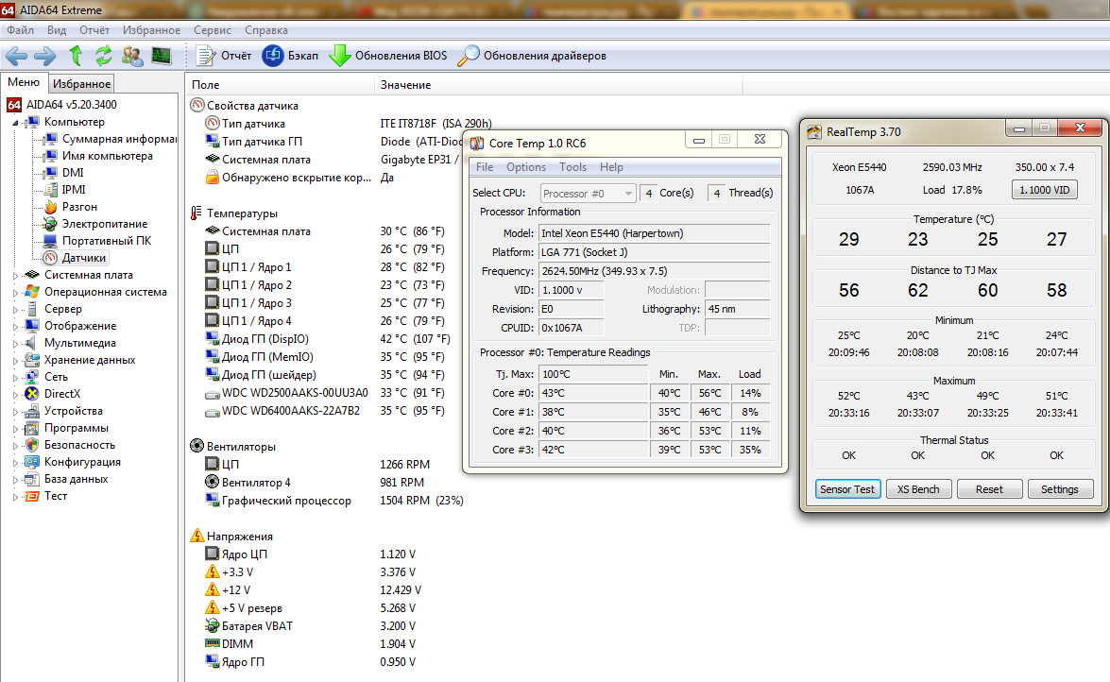Click the Обновления BIOS green arrow

[x=340, y=56]
